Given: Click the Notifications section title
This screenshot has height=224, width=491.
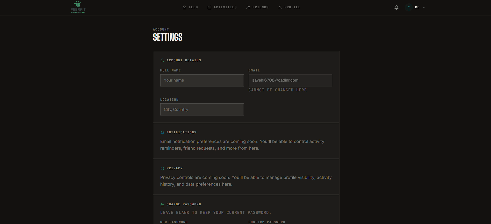Looking at the screenshot, I should point(182,132).
